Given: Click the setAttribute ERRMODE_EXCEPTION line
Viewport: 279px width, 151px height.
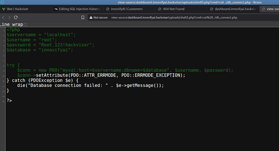Looking at the screenshot, I should click(x=101, y=75).
